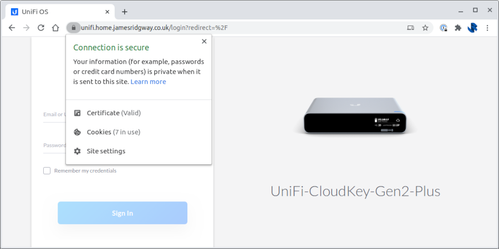Open the Extensions puzzle icon

coord(458,28)
